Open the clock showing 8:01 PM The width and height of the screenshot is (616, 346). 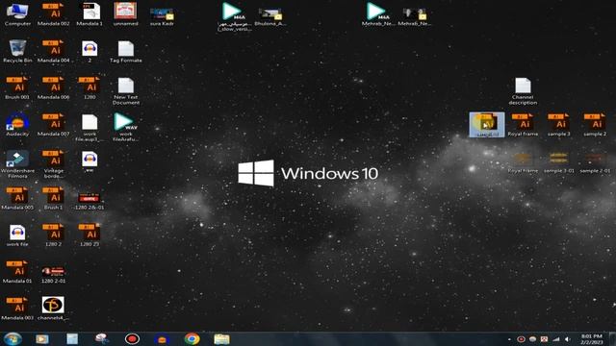pyautogui.click(x=592, y=339)
